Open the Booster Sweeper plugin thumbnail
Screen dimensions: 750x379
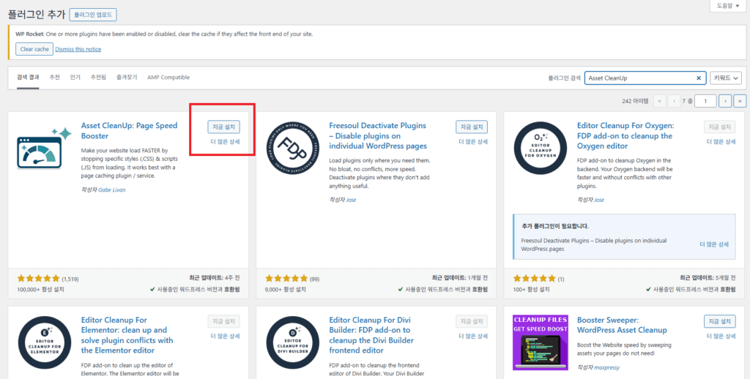click(541, 342)
